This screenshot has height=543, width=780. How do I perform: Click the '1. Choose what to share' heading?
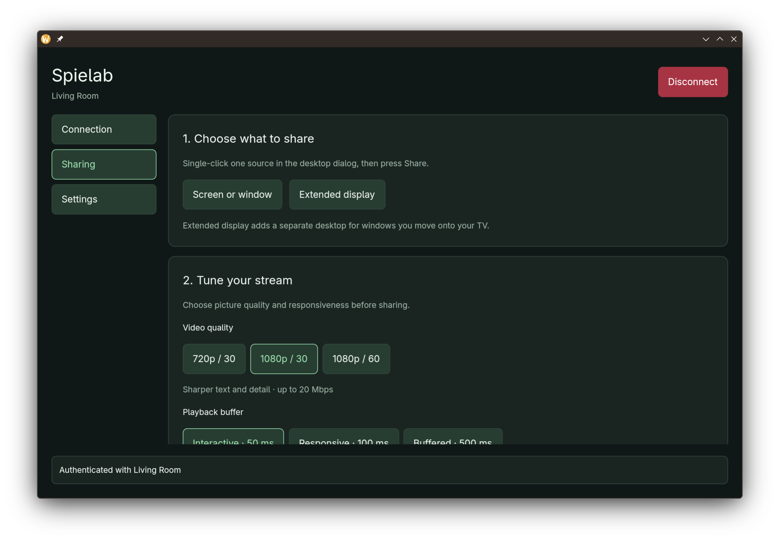(248, 138)
